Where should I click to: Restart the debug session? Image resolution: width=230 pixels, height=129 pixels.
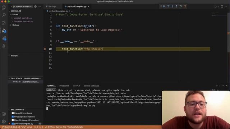pos(181,6)
